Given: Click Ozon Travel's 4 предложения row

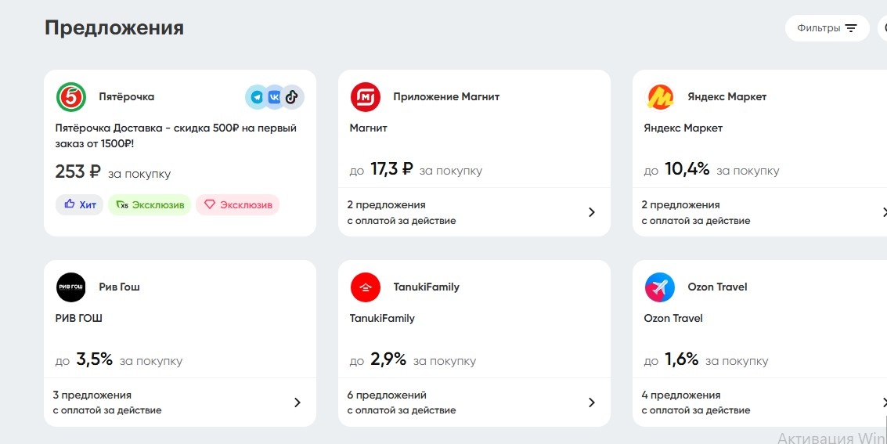Looking at the screenshot, I should pyautogui.click(x=759, y=402).
